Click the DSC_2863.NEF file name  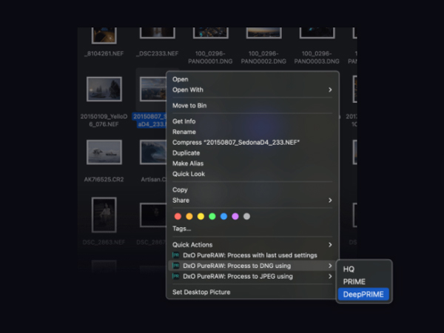(x=104, y=243)
